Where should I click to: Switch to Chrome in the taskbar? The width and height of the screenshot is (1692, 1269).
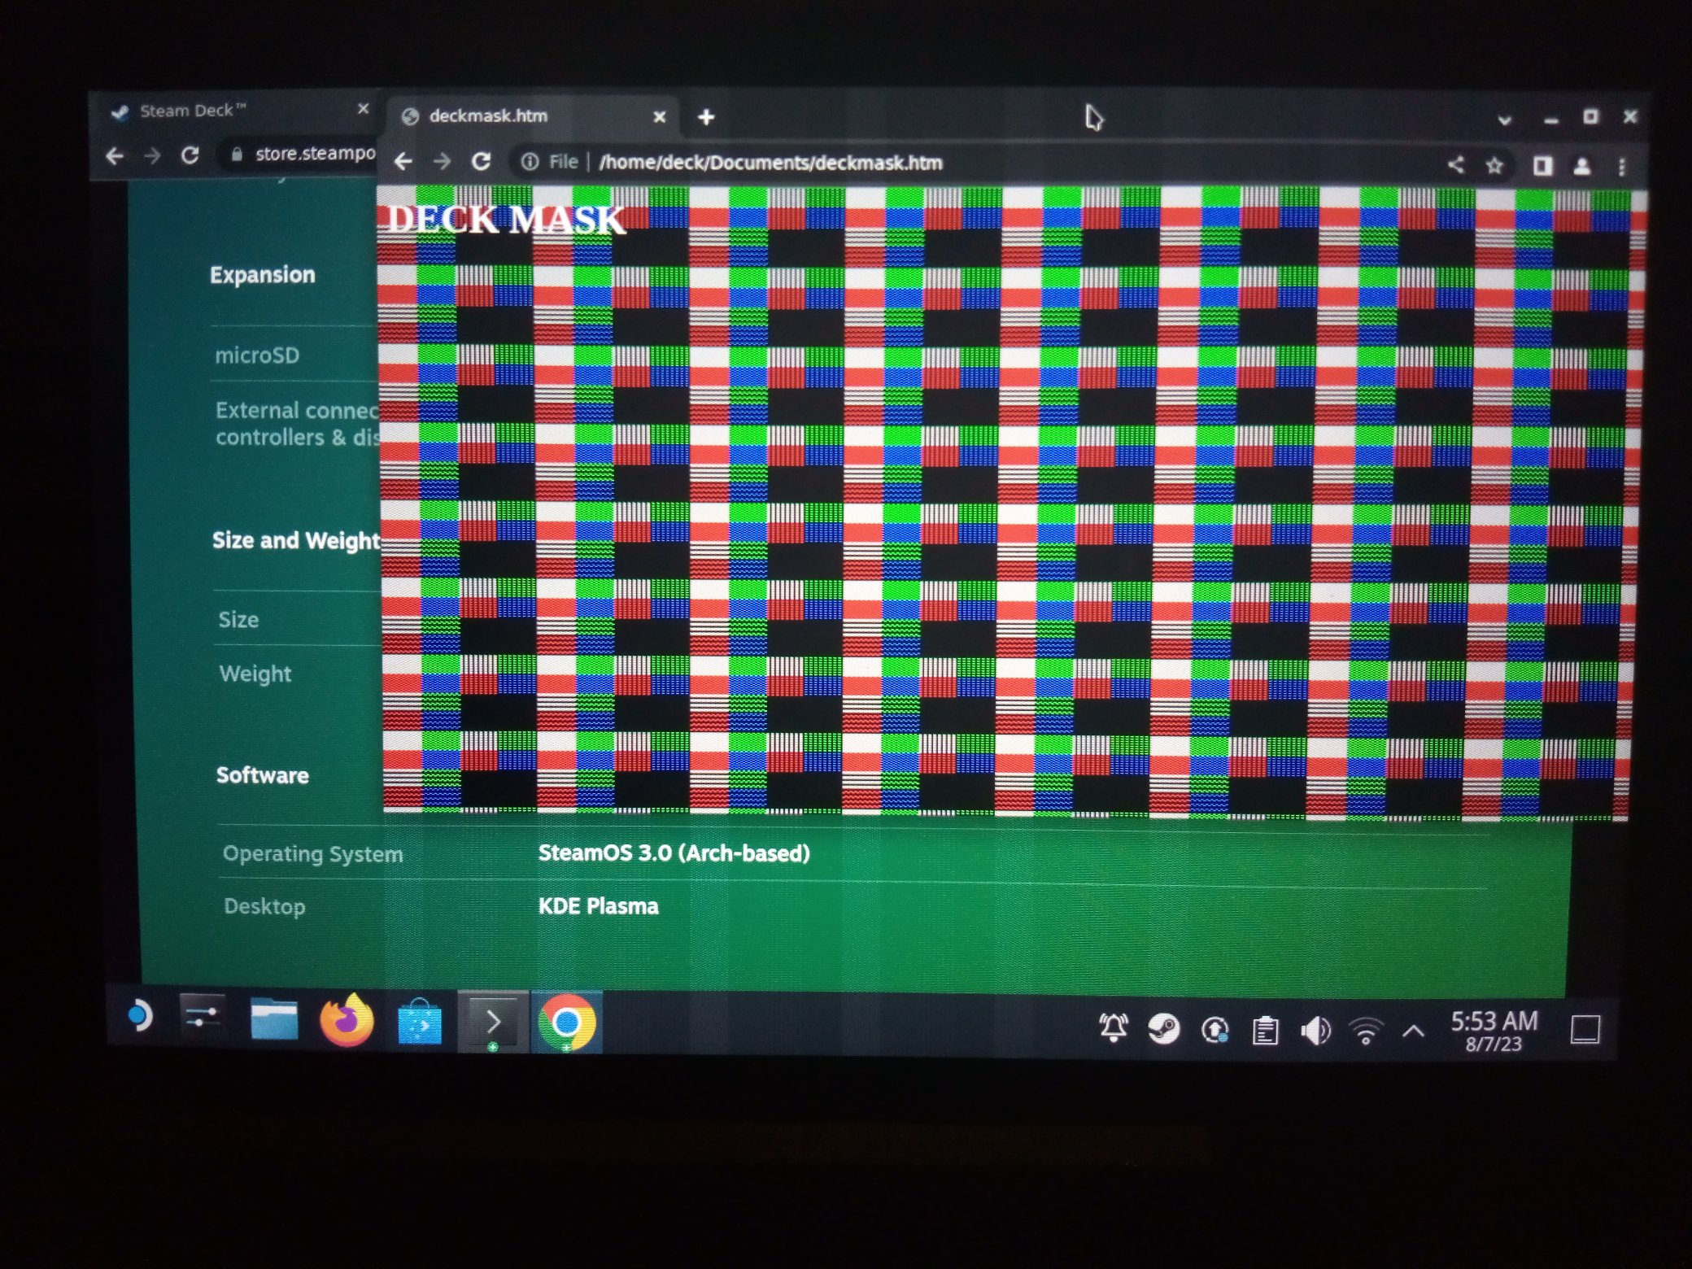click(567, 1023)
